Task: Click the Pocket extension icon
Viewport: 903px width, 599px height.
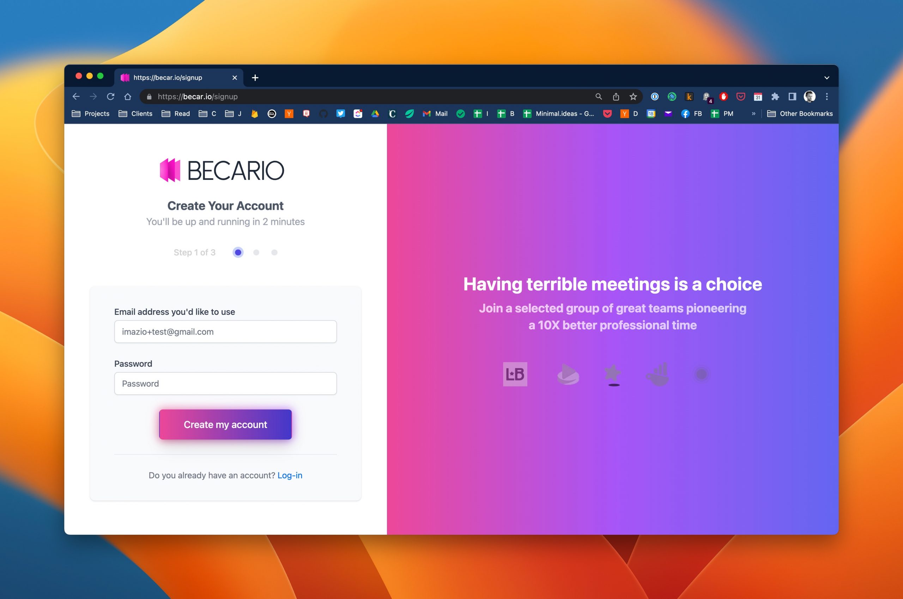Action: (741, 97)
